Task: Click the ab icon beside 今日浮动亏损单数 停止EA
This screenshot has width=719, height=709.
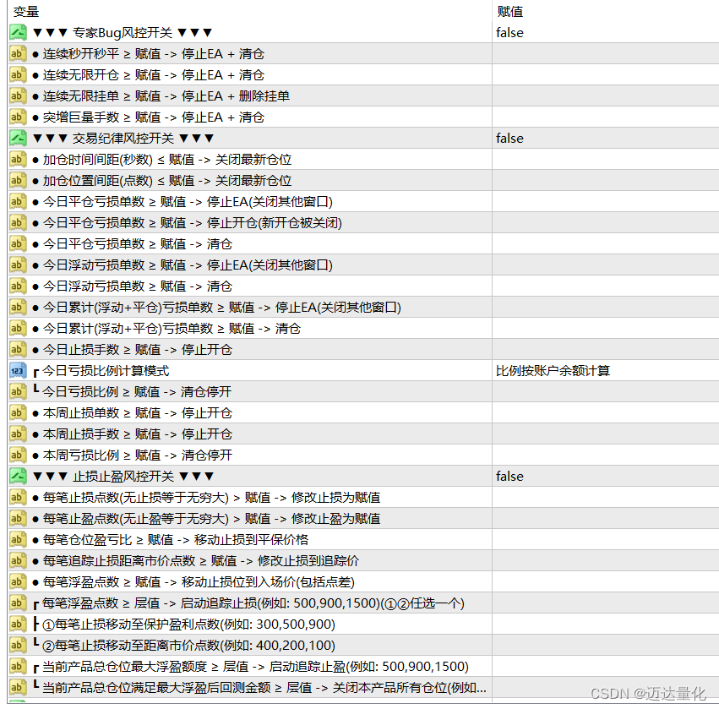Action: [18, 265]
